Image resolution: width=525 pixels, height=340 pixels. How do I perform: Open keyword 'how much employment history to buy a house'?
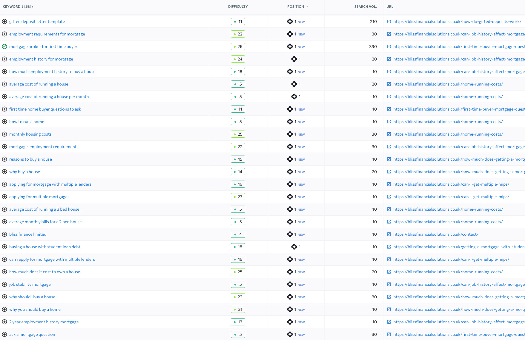click(52, 72)
